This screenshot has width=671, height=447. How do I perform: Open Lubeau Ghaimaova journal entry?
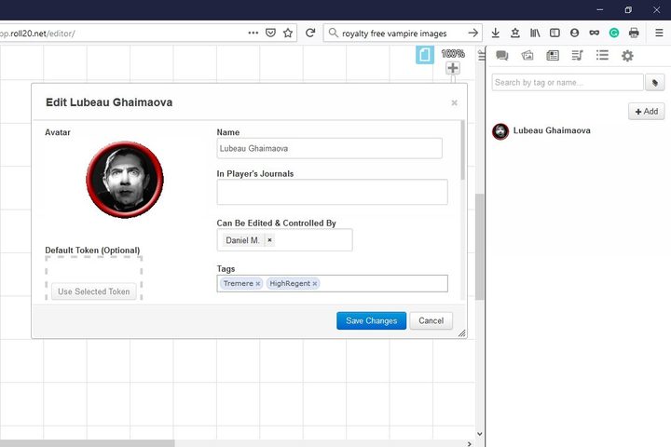(552, 131)
